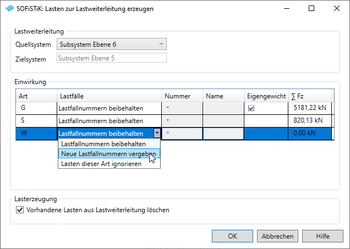The width and height of the screenshot is (350, 249).
Task: Open the Quellsystem dropdown
Action: [x=111, y=44]
